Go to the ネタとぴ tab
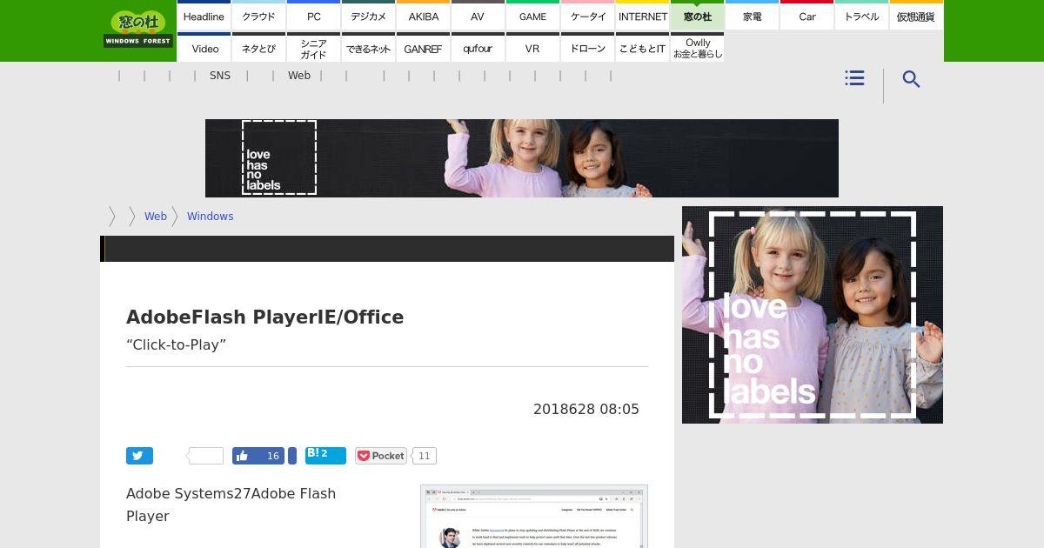Screen dimensions: 1044x548 click(x=258, y=49)
